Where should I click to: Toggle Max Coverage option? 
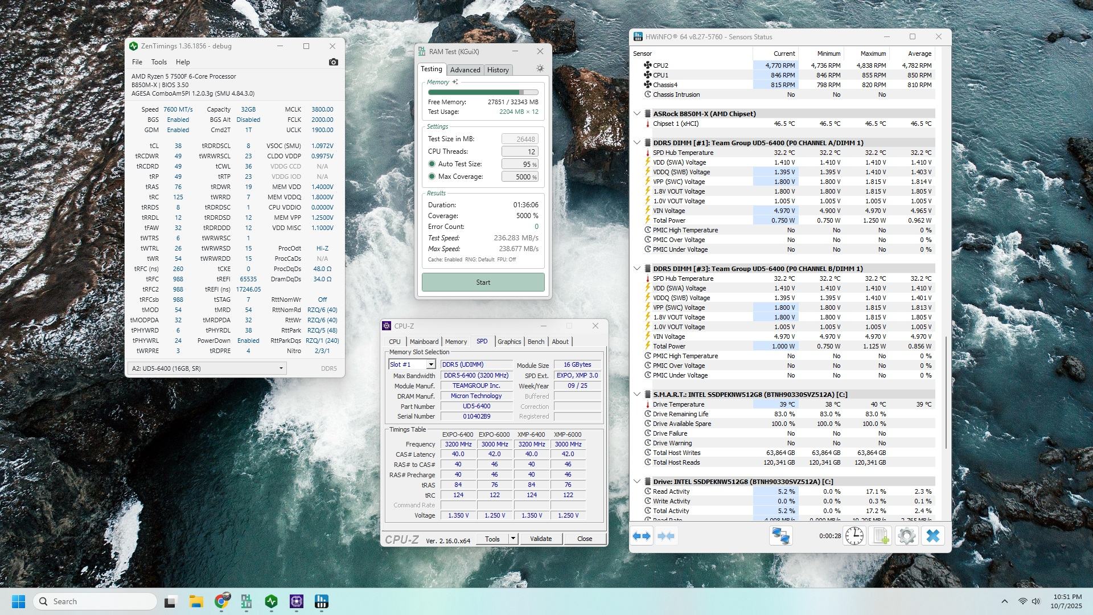[x=432, y=177]
